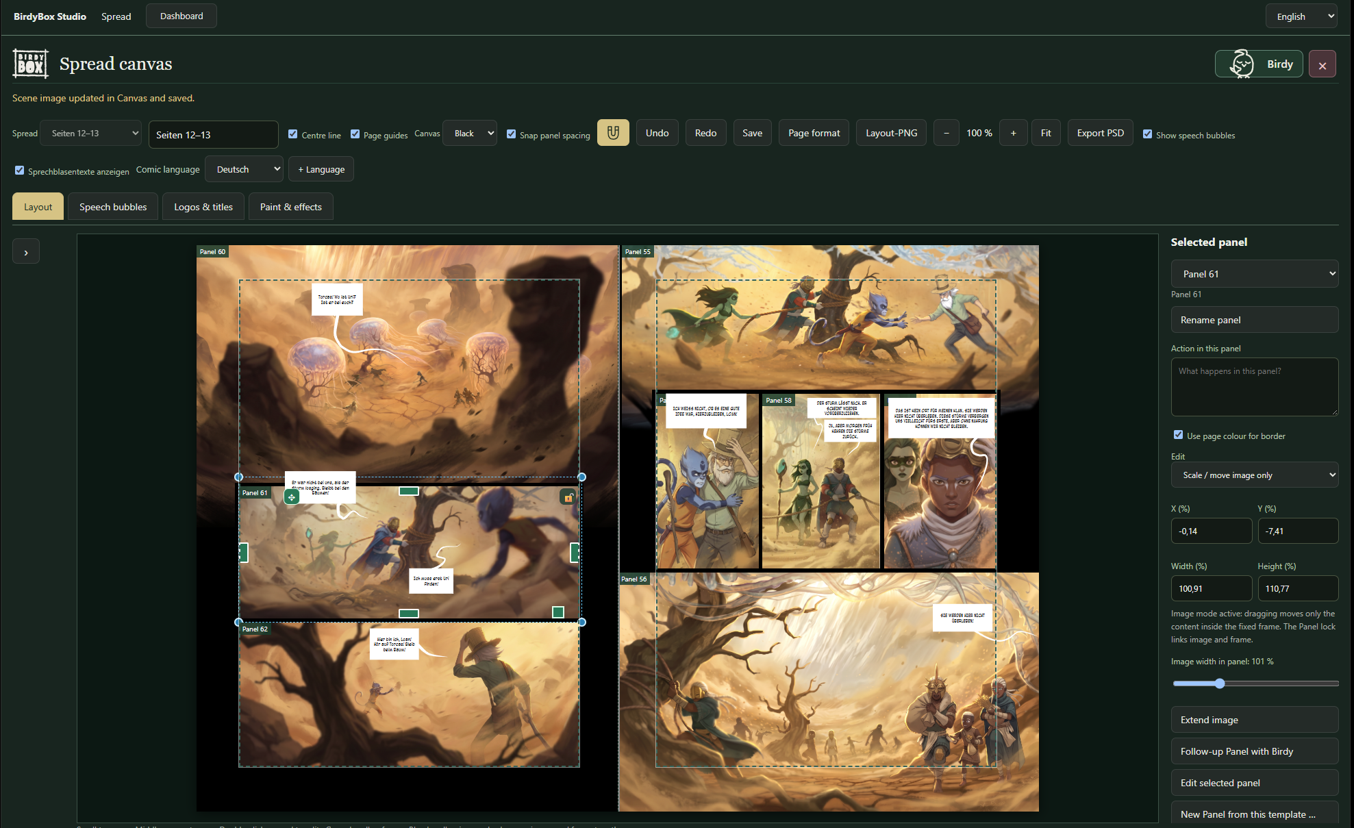1354x828 pixels.
Task: Uncheck Use page colour for border
Action: pyautogui.click(x=1179, y=435)
